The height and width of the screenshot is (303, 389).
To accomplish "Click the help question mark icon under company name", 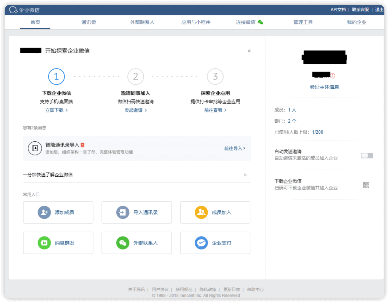I will click(332, 75).
